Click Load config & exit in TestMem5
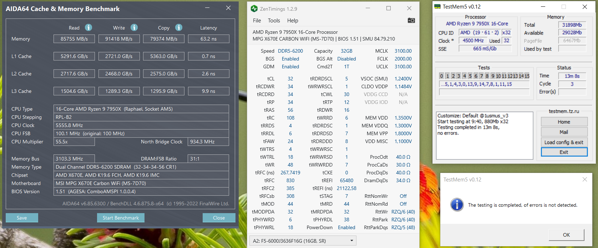Image resolution: width=598 pixels, height=248 pixels. pos(564,142)
